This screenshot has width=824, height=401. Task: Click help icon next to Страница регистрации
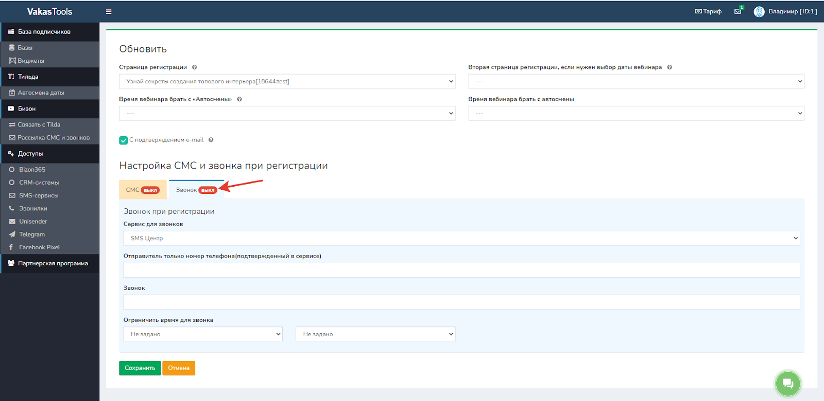[195, 67]
